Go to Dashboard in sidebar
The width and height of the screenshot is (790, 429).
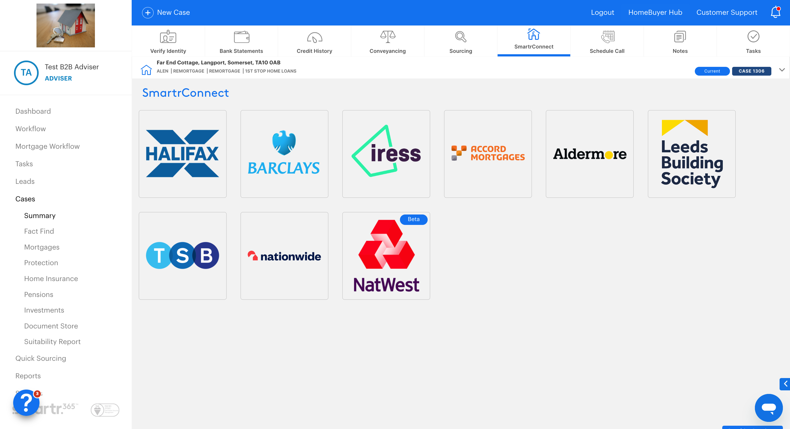coord(33,111)
